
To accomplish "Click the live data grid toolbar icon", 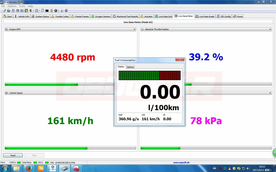I will coord(17,11).
